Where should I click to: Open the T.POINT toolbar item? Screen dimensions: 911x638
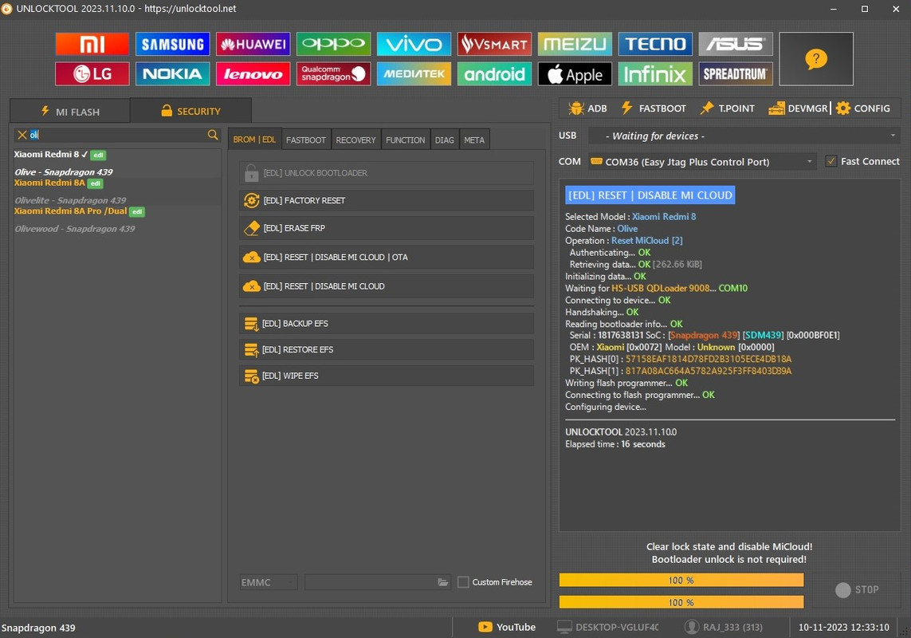click(728, 108)
